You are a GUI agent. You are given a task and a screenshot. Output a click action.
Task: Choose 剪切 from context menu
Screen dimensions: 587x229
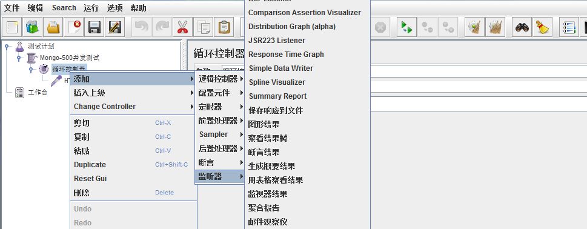pos(133,123)
